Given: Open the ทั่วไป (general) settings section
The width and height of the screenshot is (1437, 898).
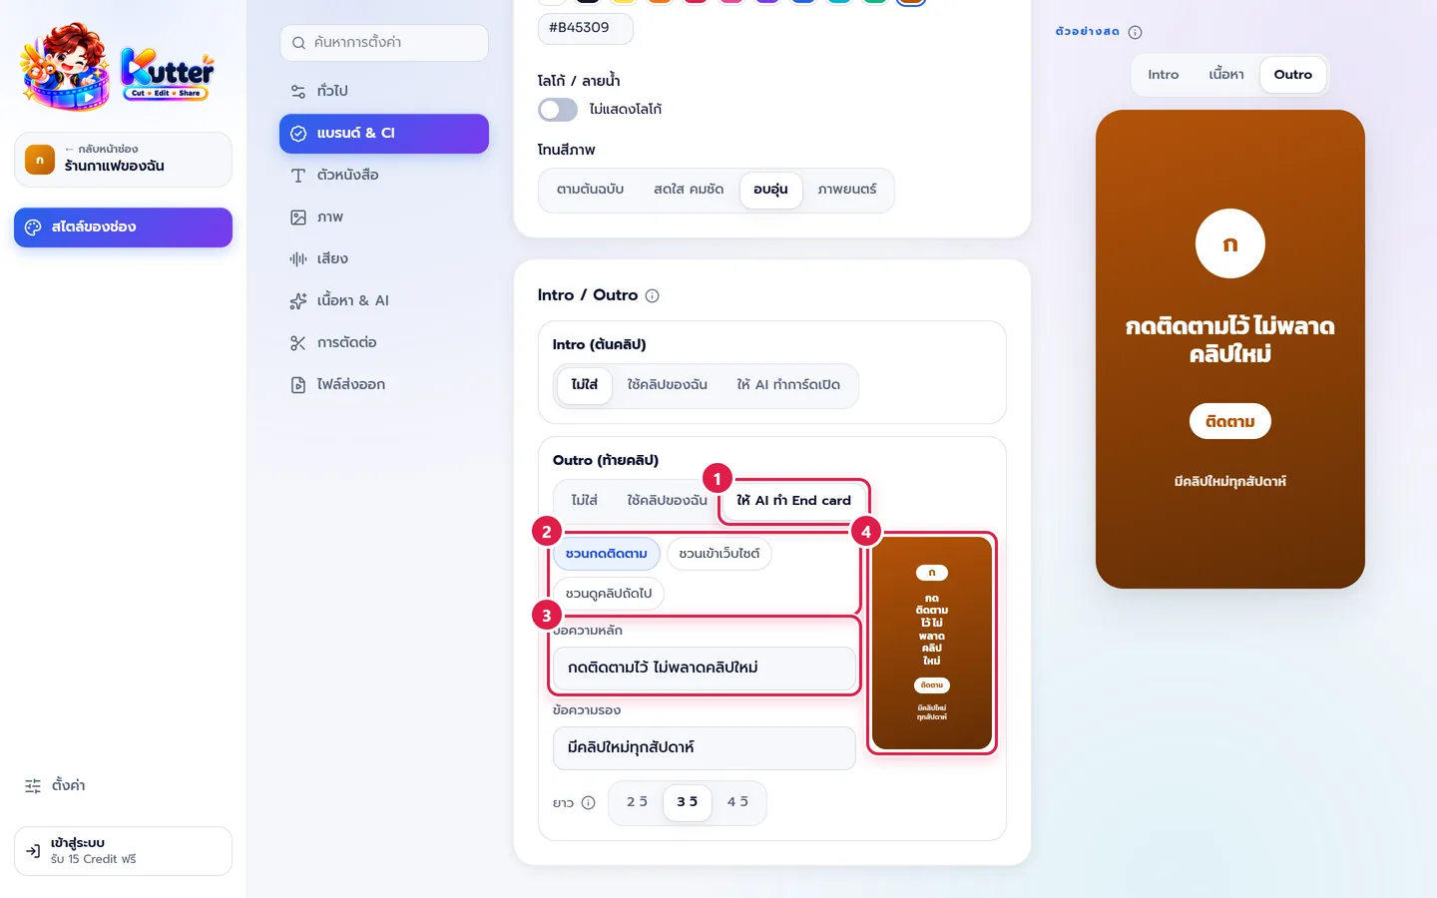Looking at the screenshot, I should coord(384,91).
